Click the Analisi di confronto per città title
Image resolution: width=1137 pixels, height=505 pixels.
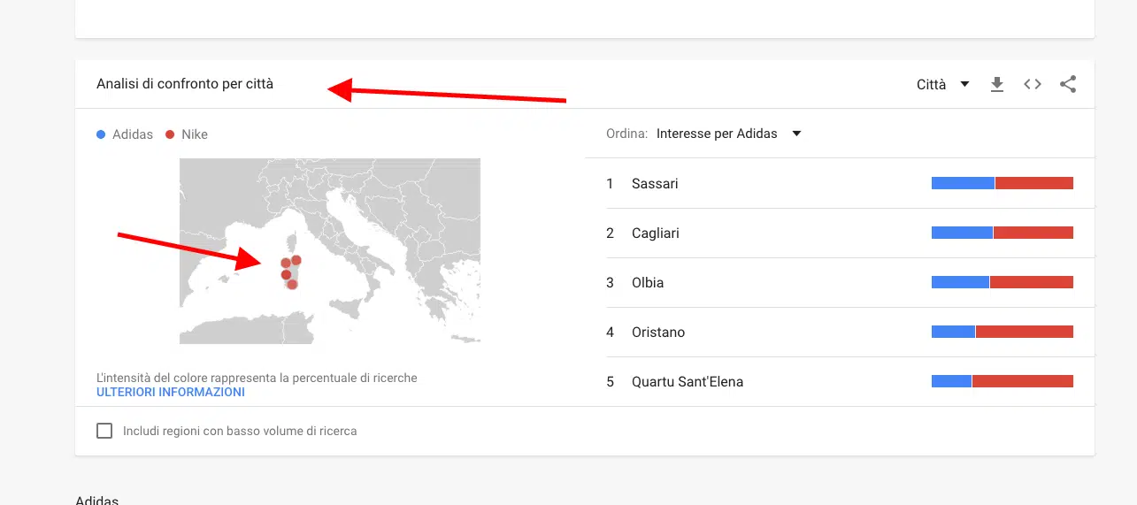click(x=185, y=84)
